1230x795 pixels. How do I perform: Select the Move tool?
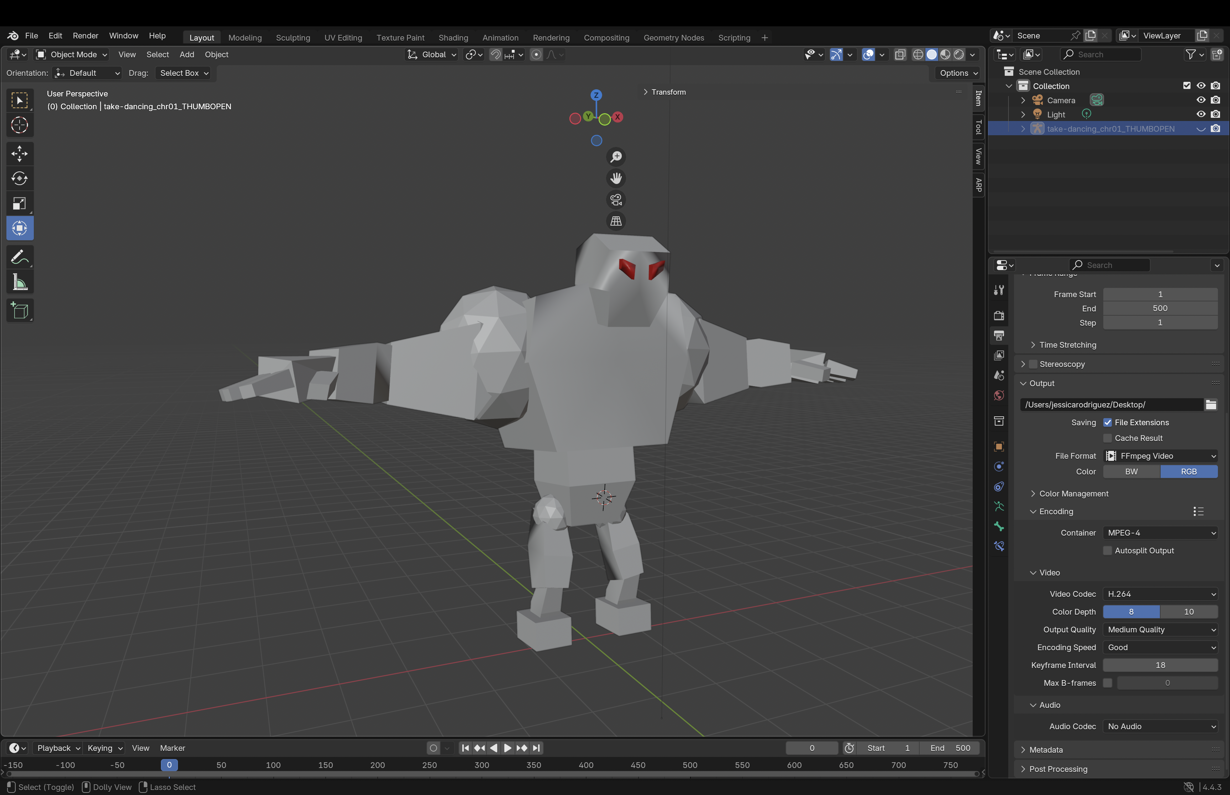(20, 153)
